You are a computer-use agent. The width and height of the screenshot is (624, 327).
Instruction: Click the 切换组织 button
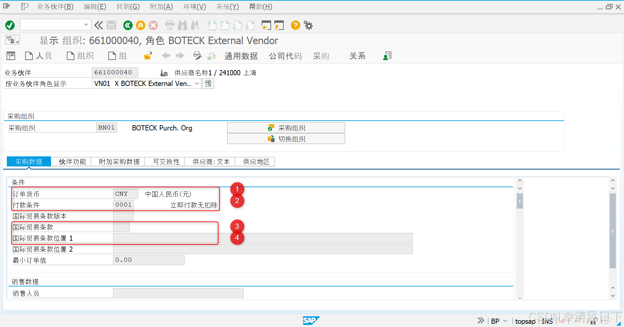286,139
